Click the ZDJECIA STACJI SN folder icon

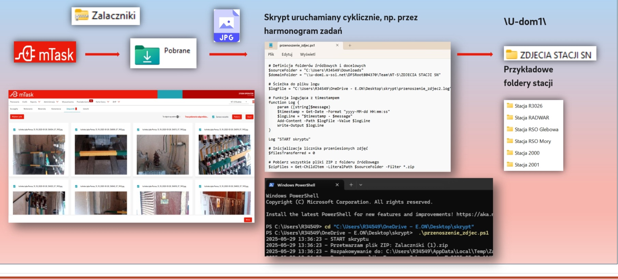pos(512,54)
